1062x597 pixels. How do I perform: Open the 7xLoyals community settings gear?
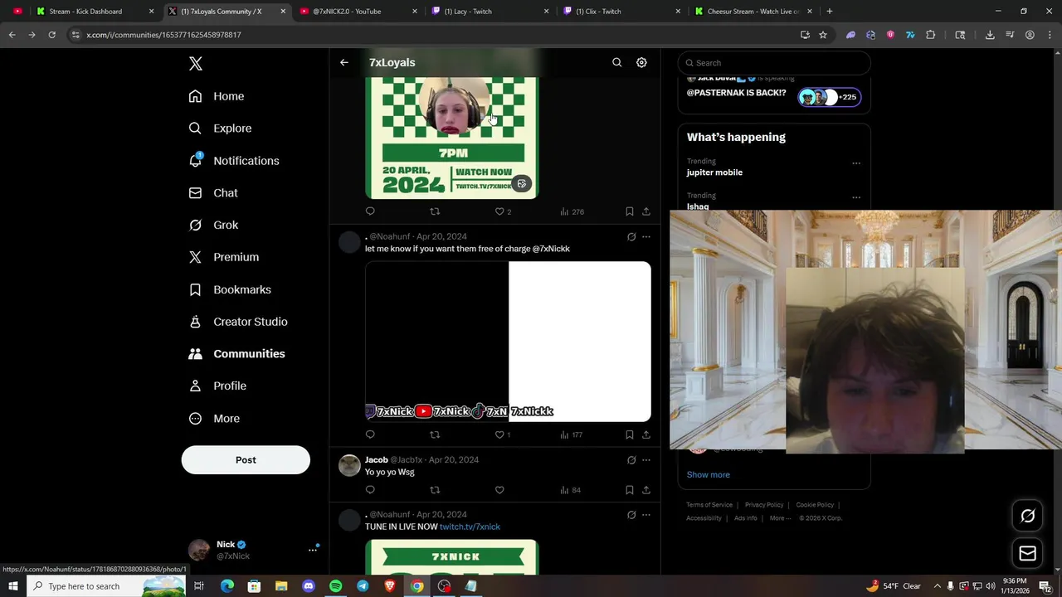tap(641, 62)
